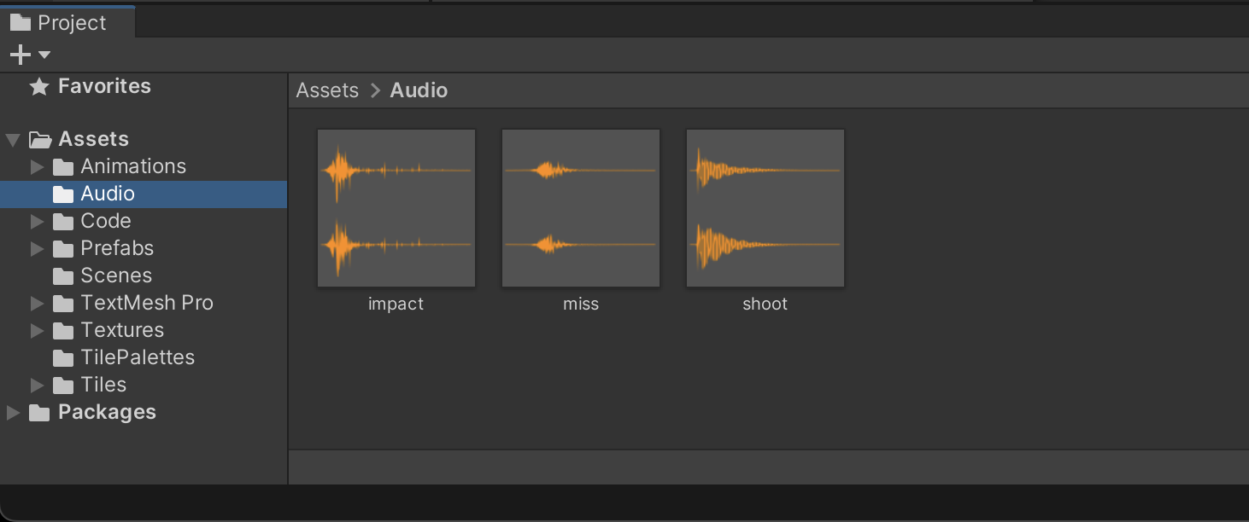Click the TextMesh Pro folder icon
The width and height of the screenshot is (1249, 522).
point(63,304)
